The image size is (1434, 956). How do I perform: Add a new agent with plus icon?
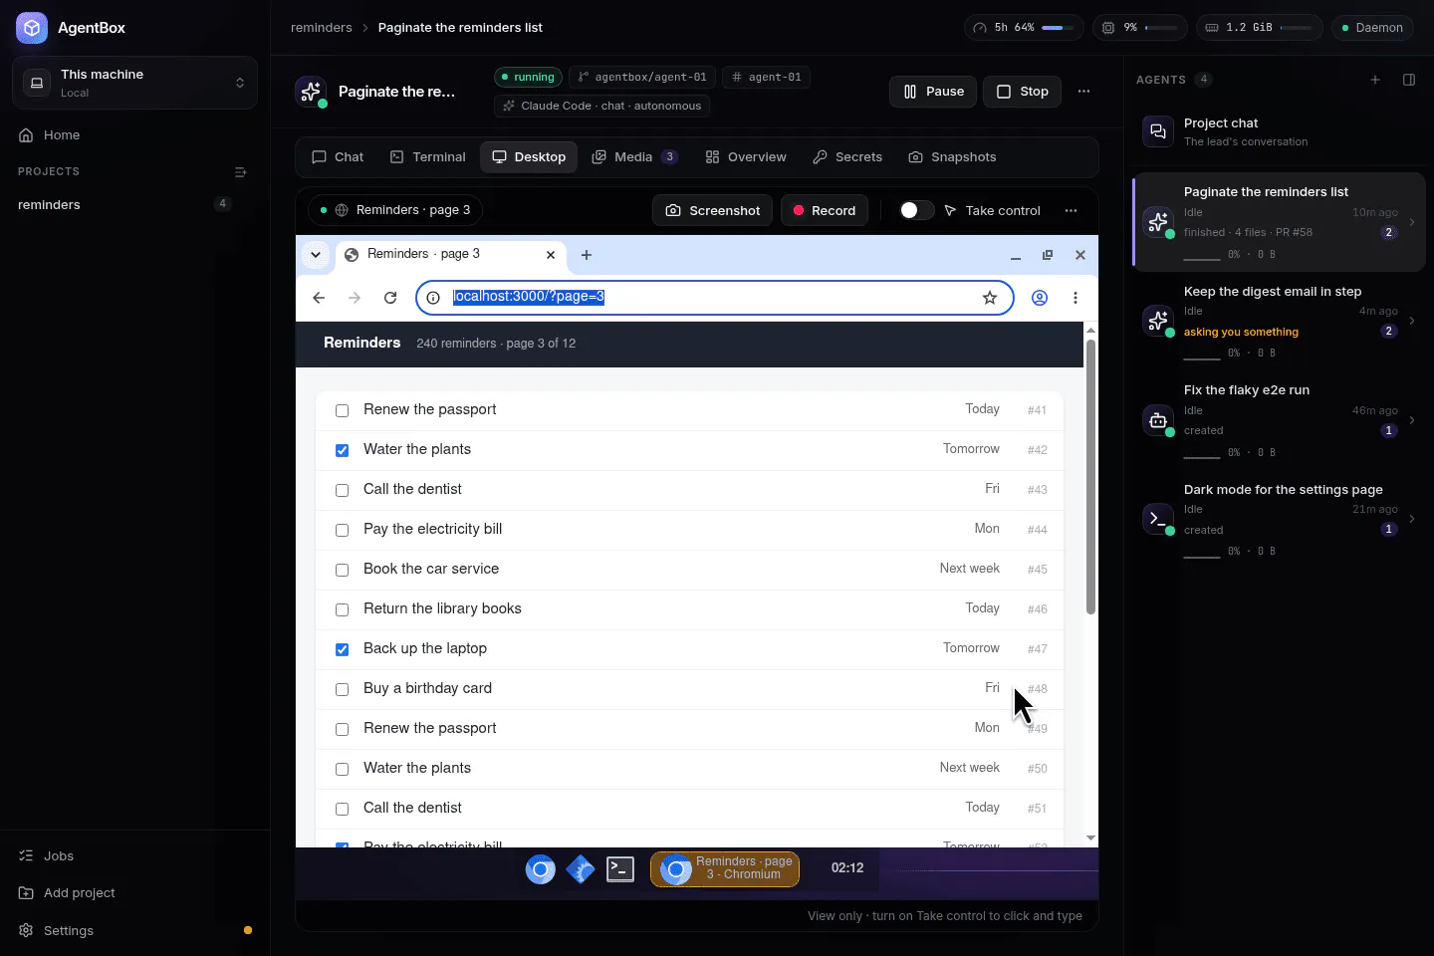coord(1375,80)
